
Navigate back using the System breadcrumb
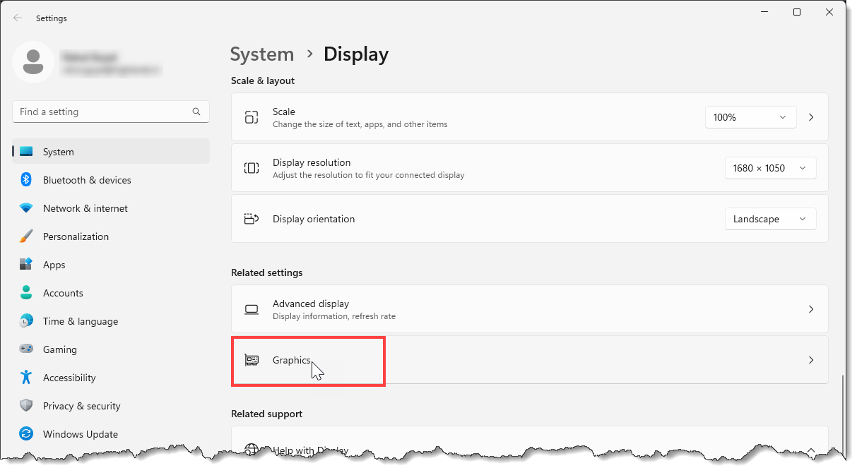click(x=262, y=54)
